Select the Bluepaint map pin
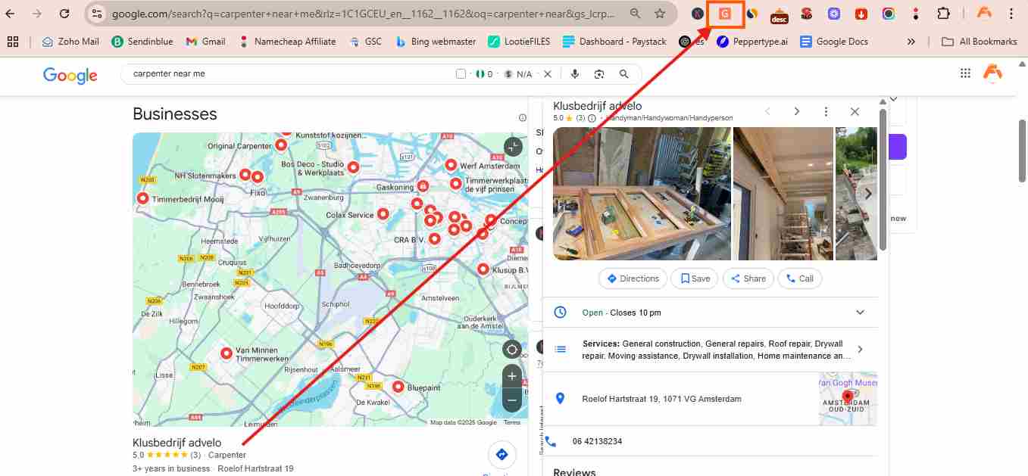Screen dimensions: 1028x476 (398, 387)
